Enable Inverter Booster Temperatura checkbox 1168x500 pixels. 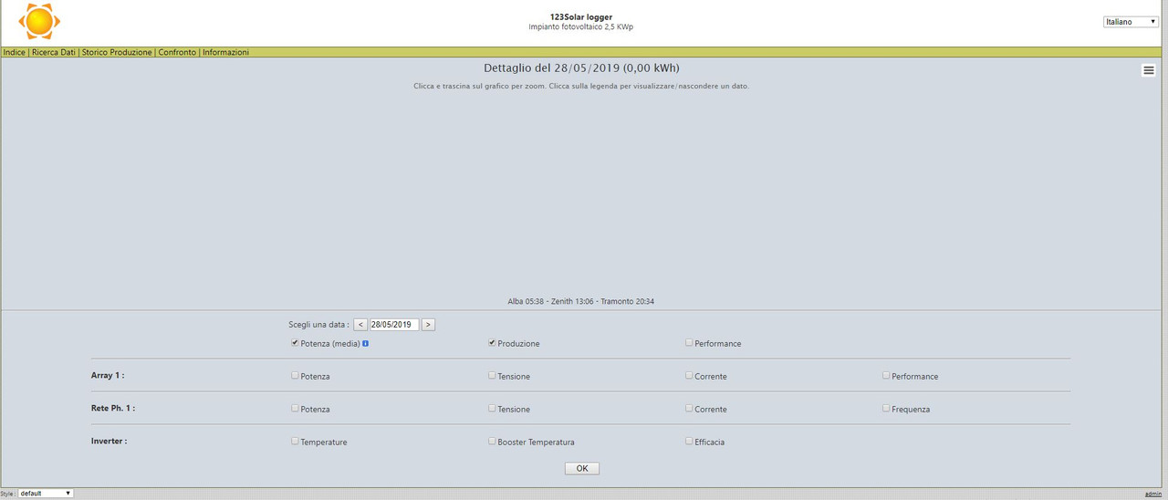coord(492,441)
